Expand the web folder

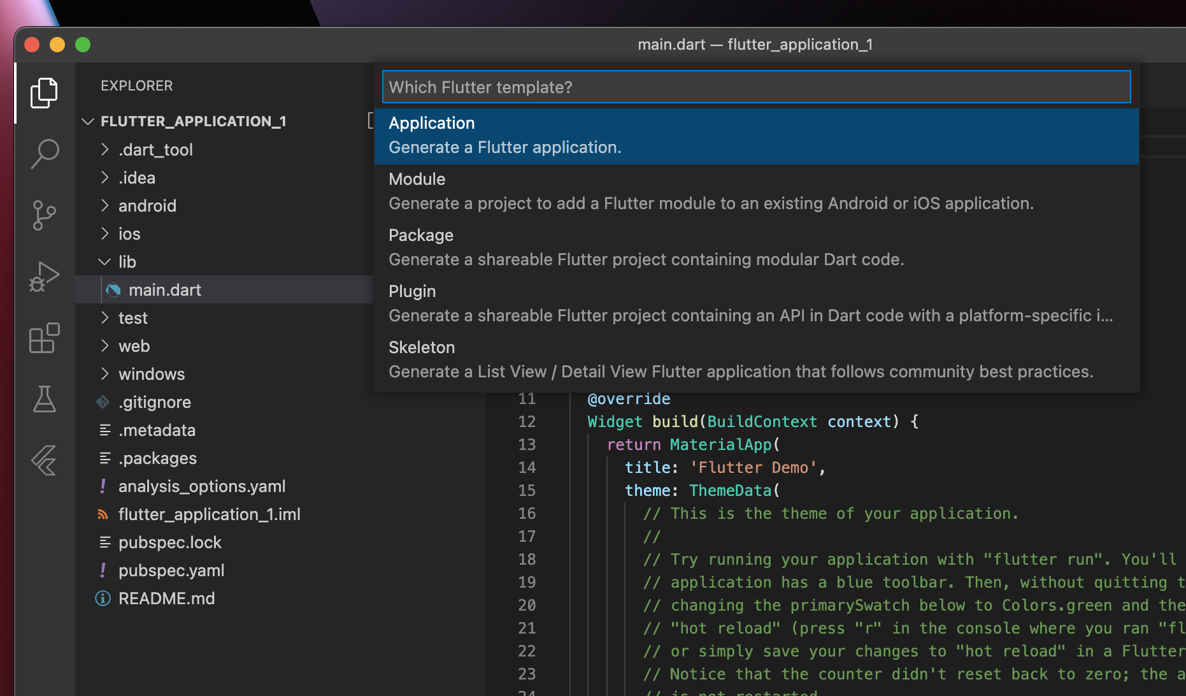[104, 346]
